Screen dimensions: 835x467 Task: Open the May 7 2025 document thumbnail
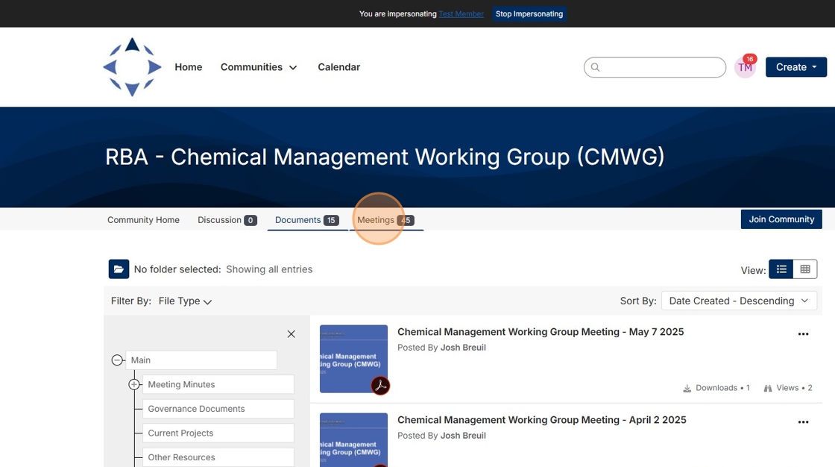353,359
